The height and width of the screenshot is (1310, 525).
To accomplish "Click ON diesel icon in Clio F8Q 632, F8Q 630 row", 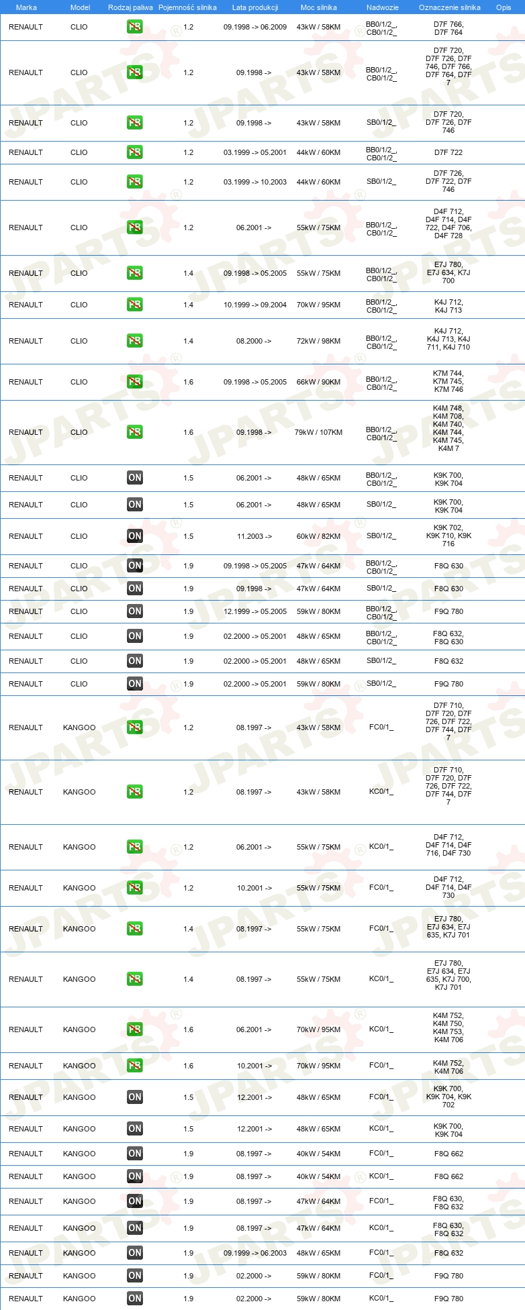I will (135, 637).
